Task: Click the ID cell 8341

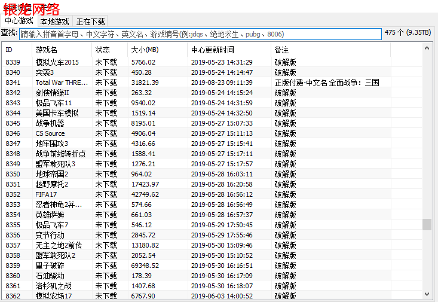Action: (13, 83)
